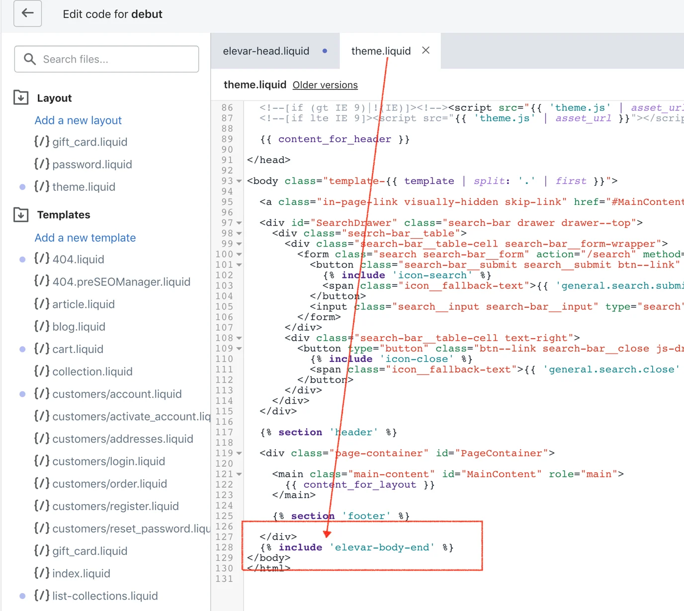Collapse the Templates folder icon
This screenshot has height=611, width=684.
21,215
